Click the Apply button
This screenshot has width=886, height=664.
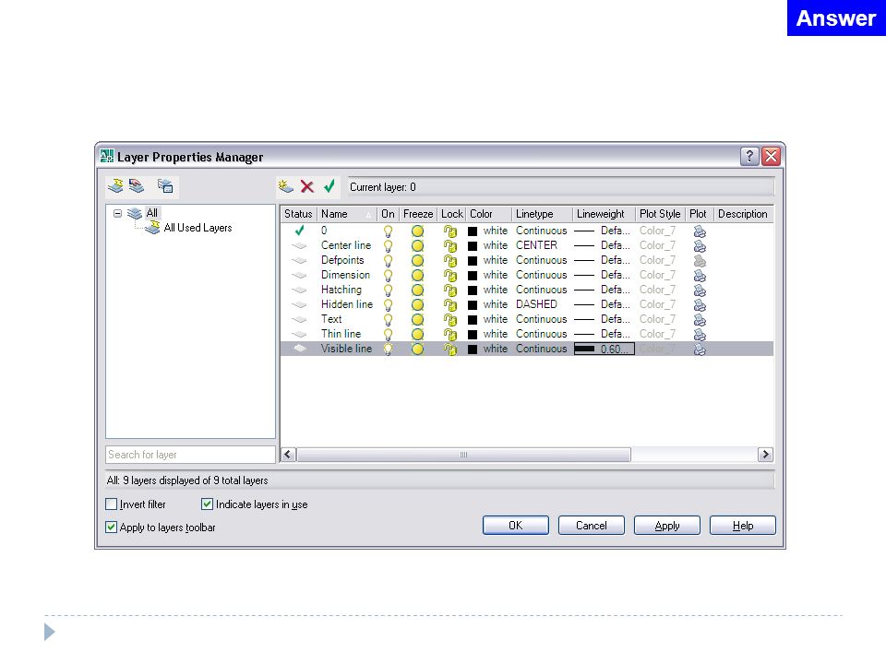[x=666, y=525]
